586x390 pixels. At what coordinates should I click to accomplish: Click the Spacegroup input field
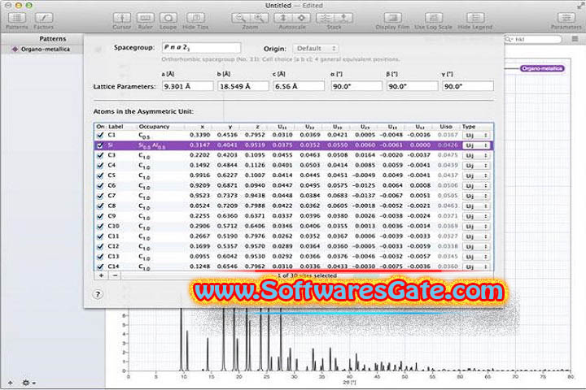coord(202,48)
